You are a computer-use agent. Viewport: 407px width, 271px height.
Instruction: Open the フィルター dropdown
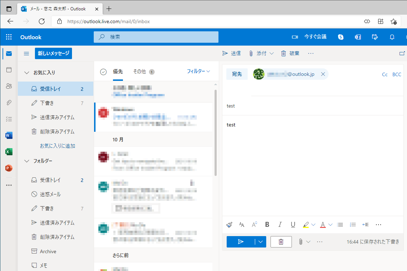[x=198, y=71]
